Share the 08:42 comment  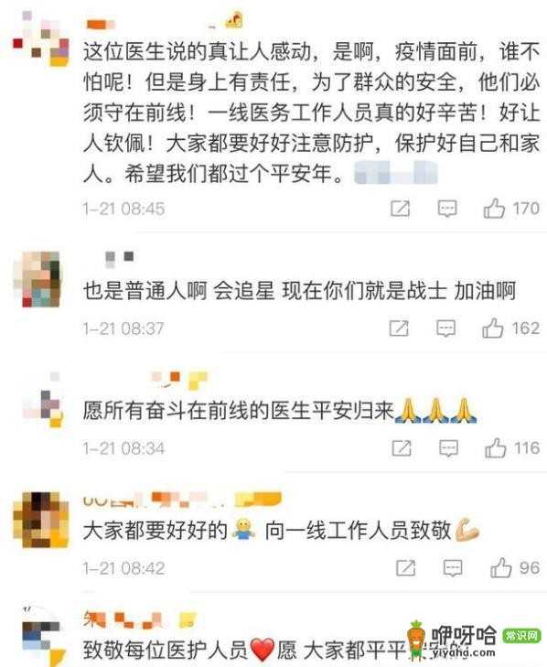tap(406, 568)
